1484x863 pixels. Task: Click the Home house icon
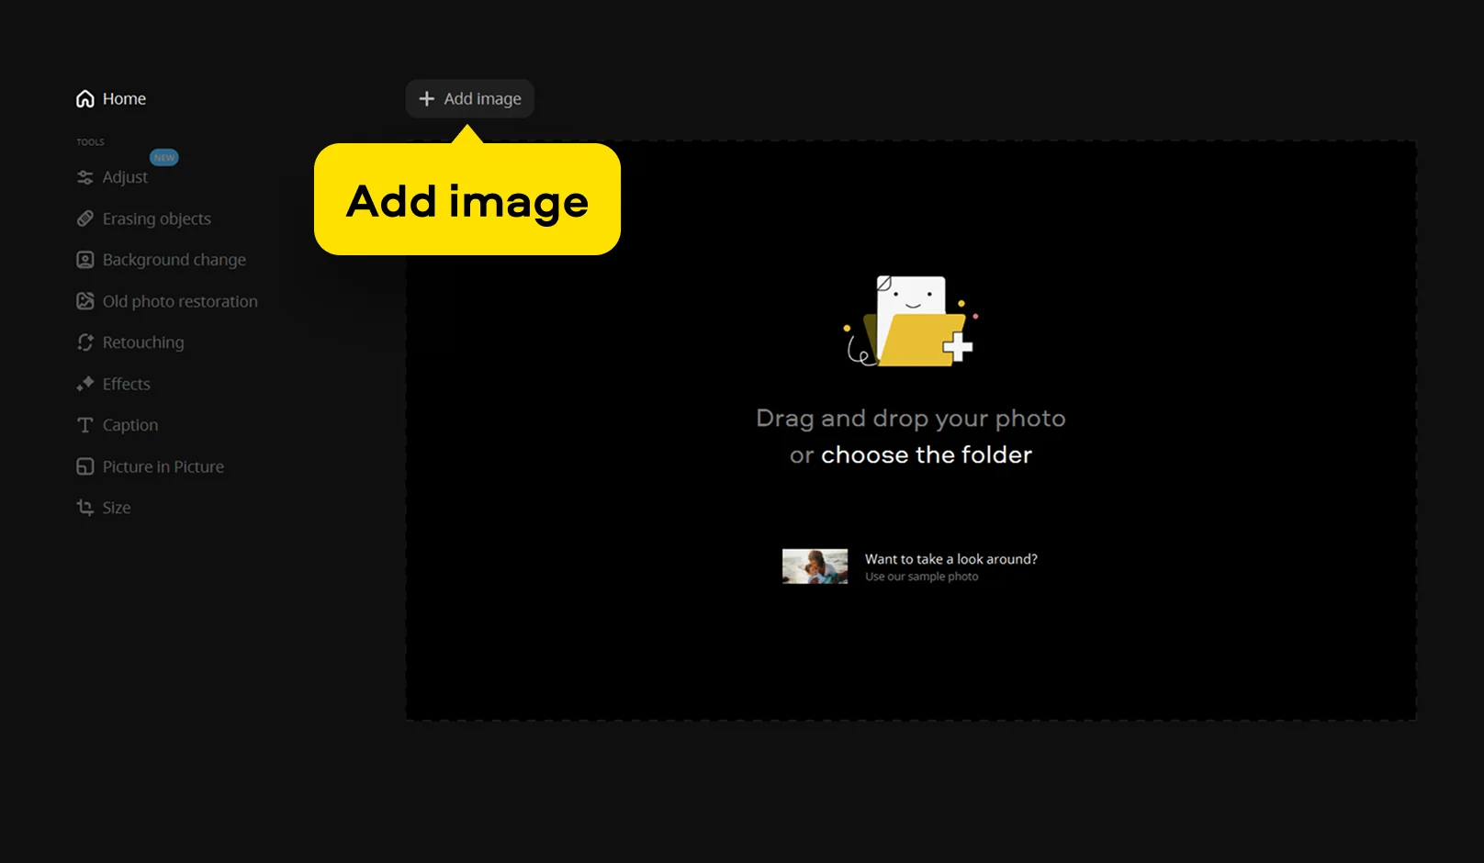(x=85, y=99)
